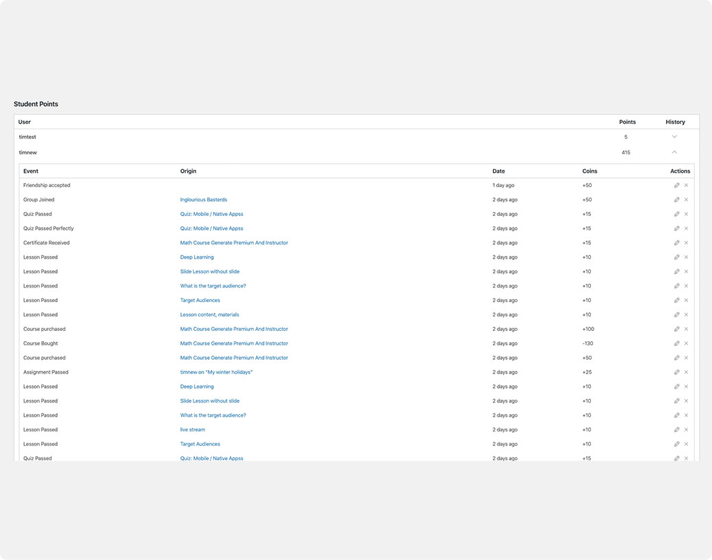The height and width of the screenshot is (560, 712).
Task: Edit the Certificate Received coins entry
Action: point(676,243)
